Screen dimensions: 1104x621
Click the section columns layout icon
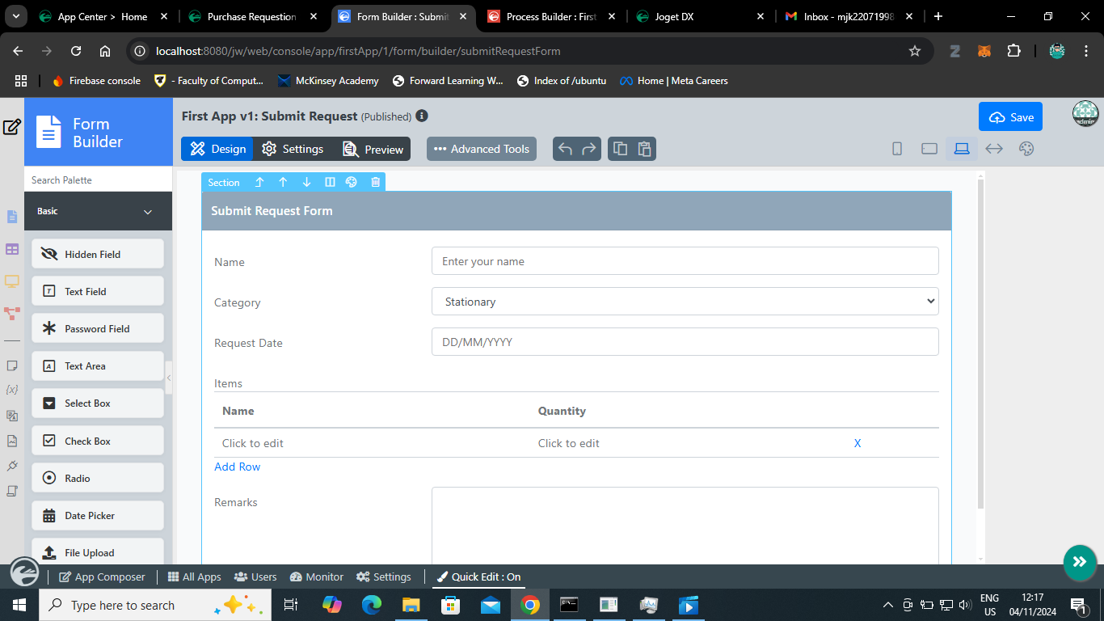coord(330,182)
